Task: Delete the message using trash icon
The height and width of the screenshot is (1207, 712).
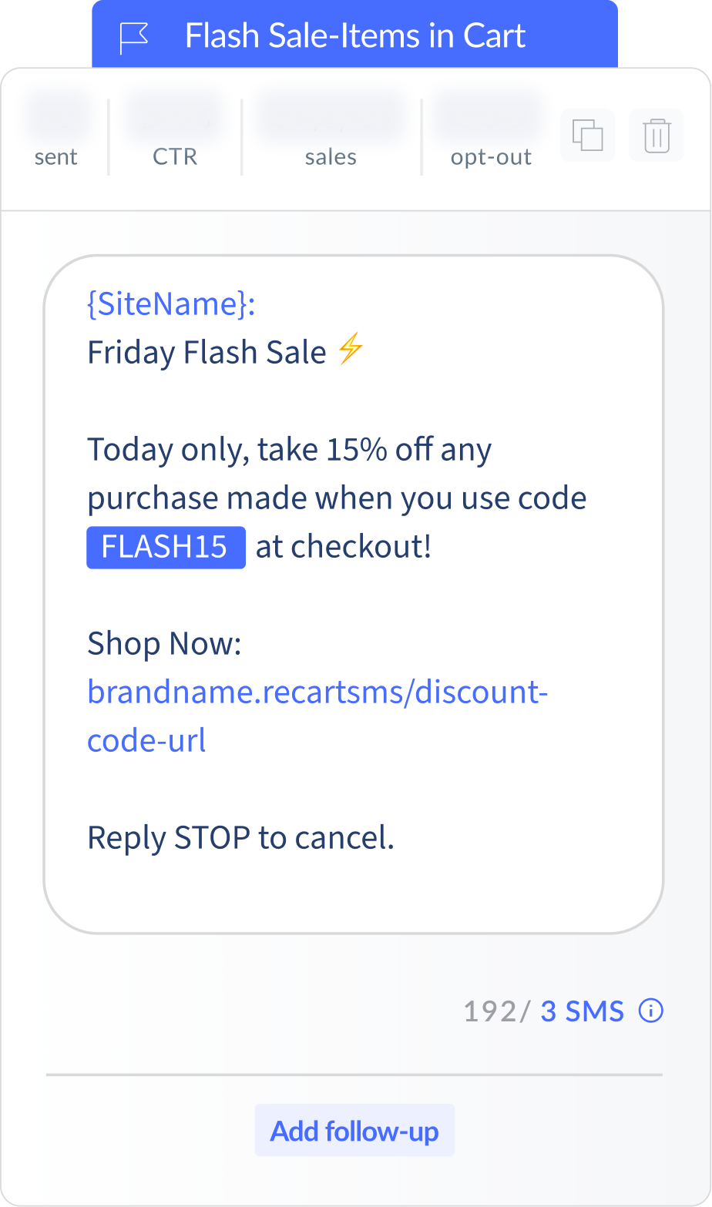Action: click(x=657, y=136)
